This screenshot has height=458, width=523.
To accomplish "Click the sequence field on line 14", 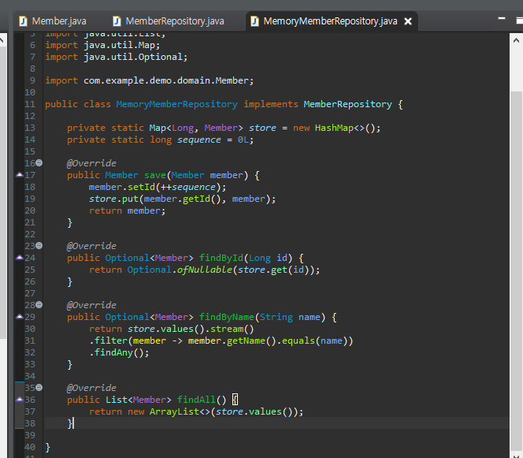I will [x=198, y=140].
